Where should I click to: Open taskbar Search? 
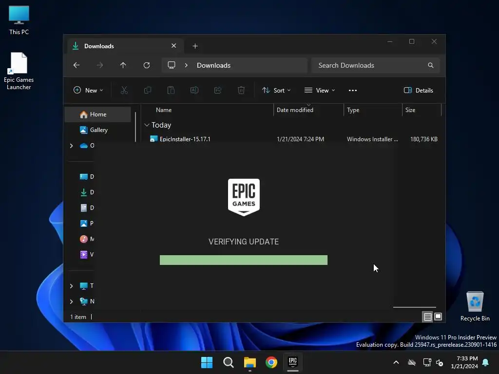229,362
